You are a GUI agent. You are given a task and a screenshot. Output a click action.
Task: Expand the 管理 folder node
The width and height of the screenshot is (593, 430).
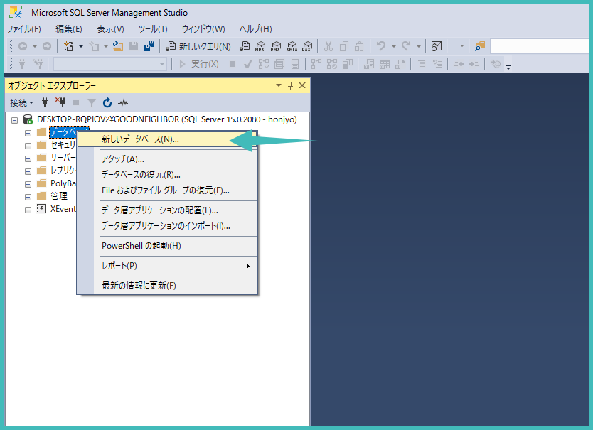pyautogui.click(x=28, y=198)
